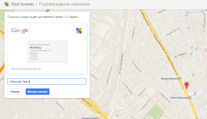207x119 pixels.
Task: Click the Подтверждение компании header title
Action: (x=64, y=4)
